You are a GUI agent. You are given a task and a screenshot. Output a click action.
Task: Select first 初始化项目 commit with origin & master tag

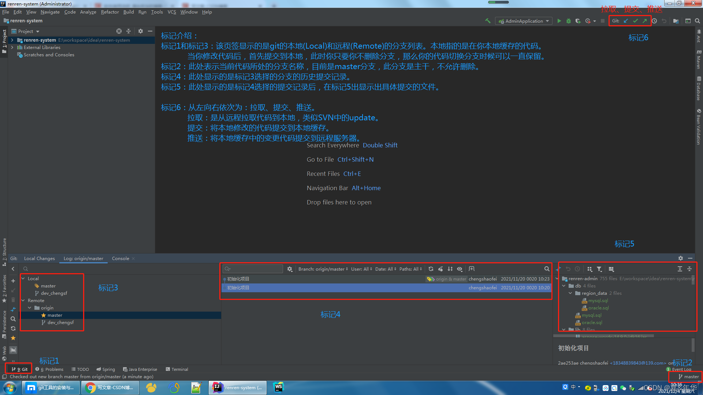386,279
